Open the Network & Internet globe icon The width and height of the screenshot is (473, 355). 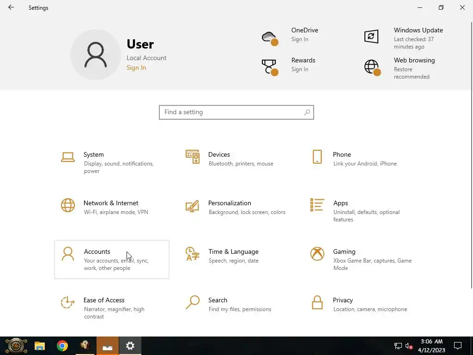click(67, 205)
